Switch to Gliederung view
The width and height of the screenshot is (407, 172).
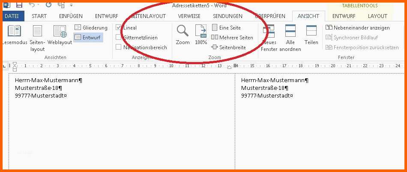tap(91, 27)
